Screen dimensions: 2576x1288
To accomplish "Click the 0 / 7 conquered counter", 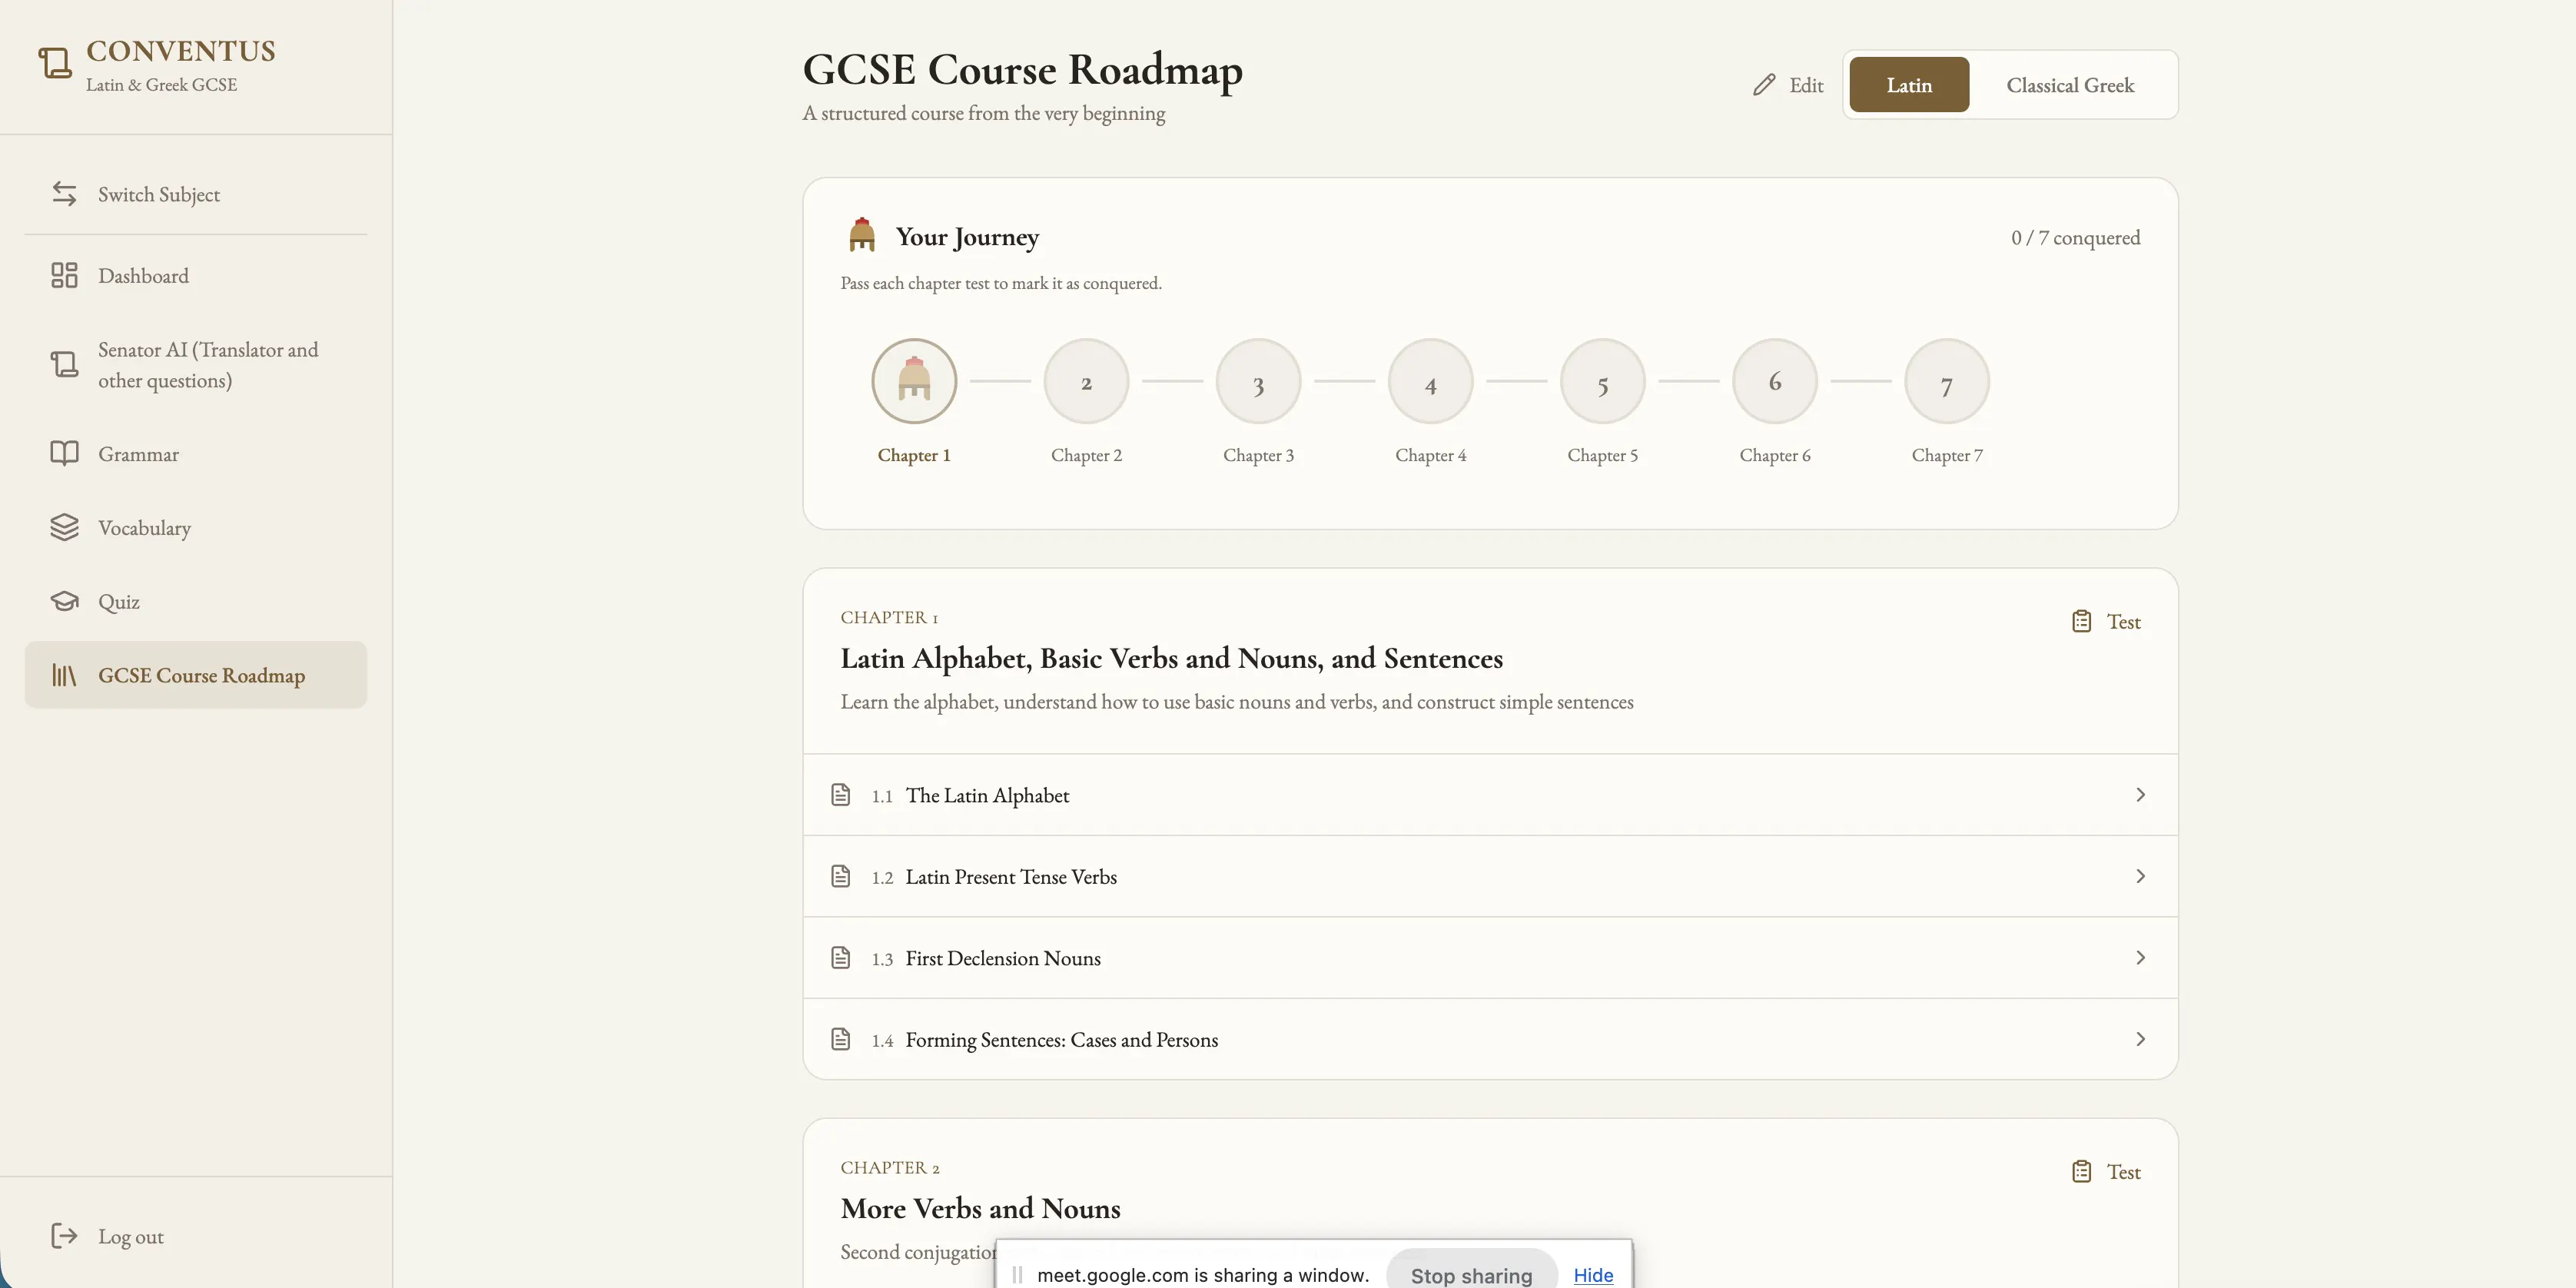I will tap(2076, 237).
